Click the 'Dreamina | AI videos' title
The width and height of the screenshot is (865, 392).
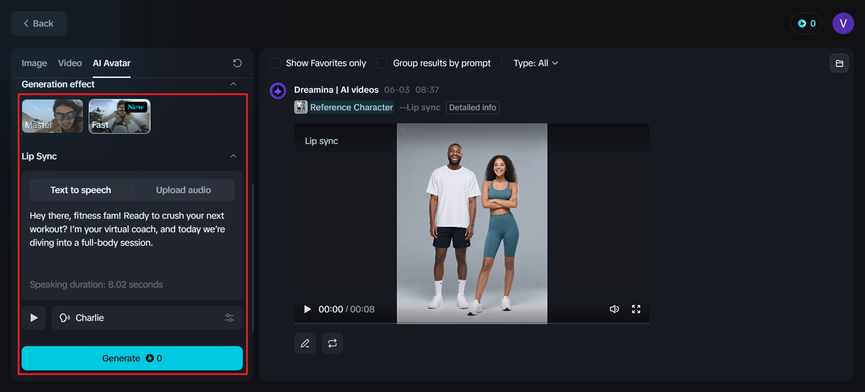pos(336,90)
